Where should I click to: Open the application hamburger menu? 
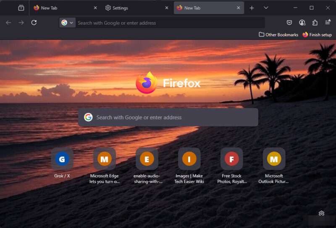328,22
